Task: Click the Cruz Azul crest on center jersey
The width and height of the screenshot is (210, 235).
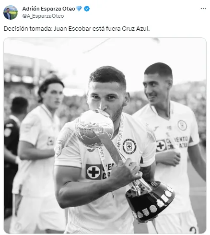Action: click(129, 146)
